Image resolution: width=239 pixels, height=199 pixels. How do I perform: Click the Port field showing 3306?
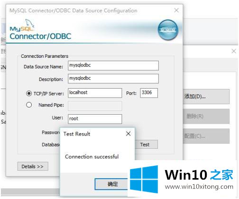[x=149, y=93]
